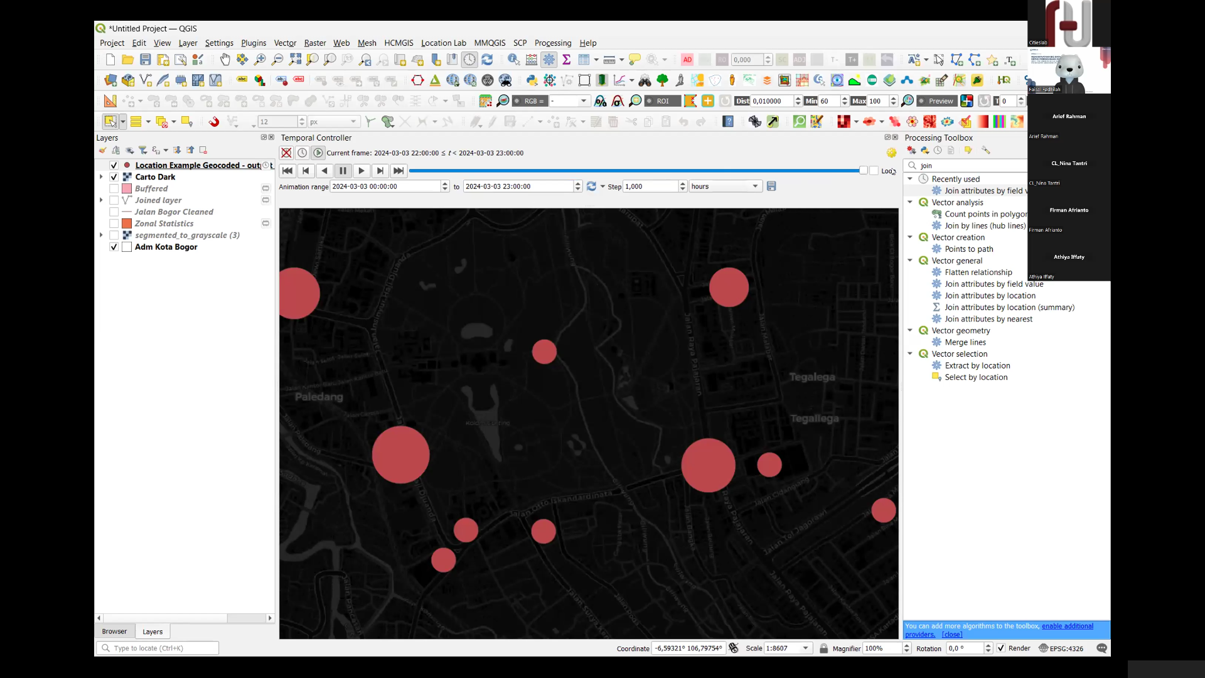The height and width of the screenshot is (678, 1205).
Task: Open the Processing Toolbox gear icon
Action: pyautogui.click(x=549, y=60)
